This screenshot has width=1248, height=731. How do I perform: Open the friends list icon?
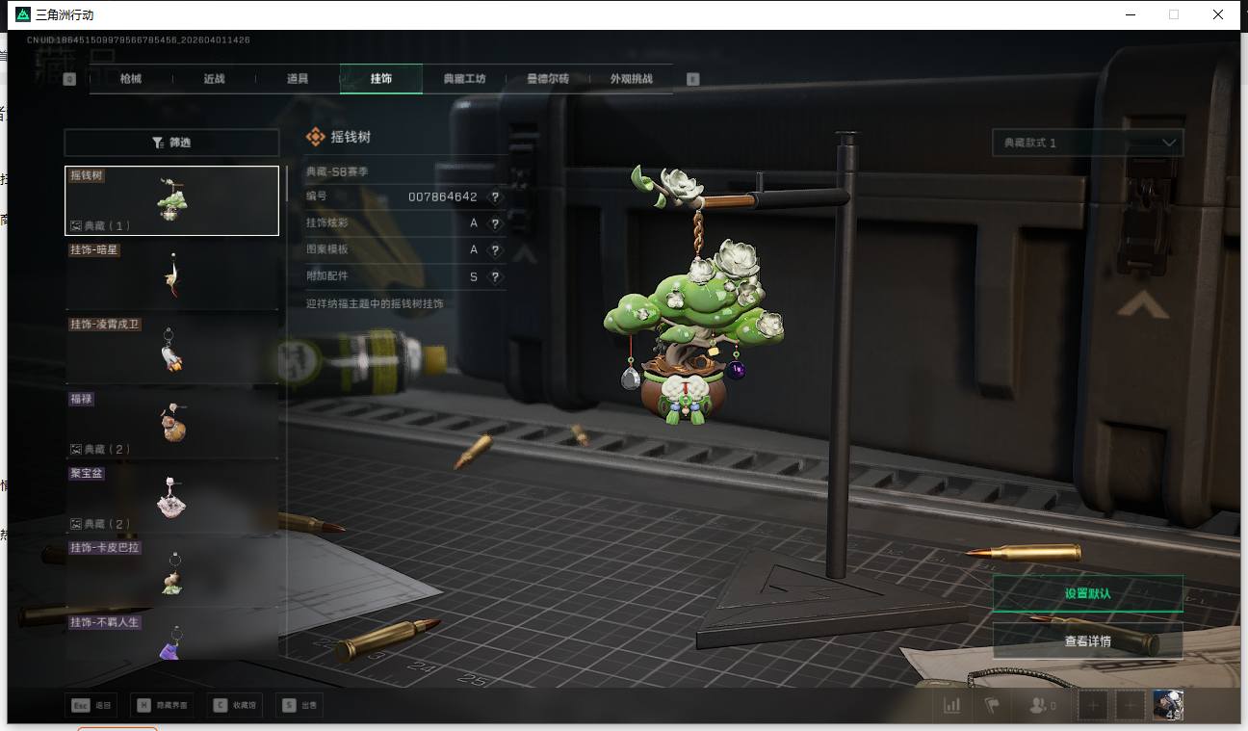[1042, 705]
